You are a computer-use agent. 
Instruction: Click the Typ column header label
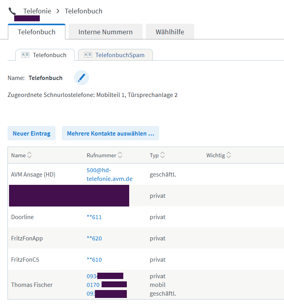(154, 155)
